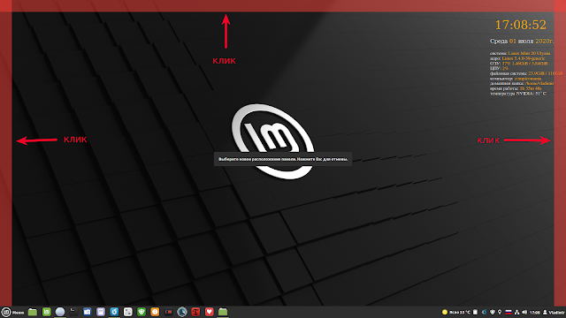
Task: Open the green shield app launcher
Action: pos(141,312)
